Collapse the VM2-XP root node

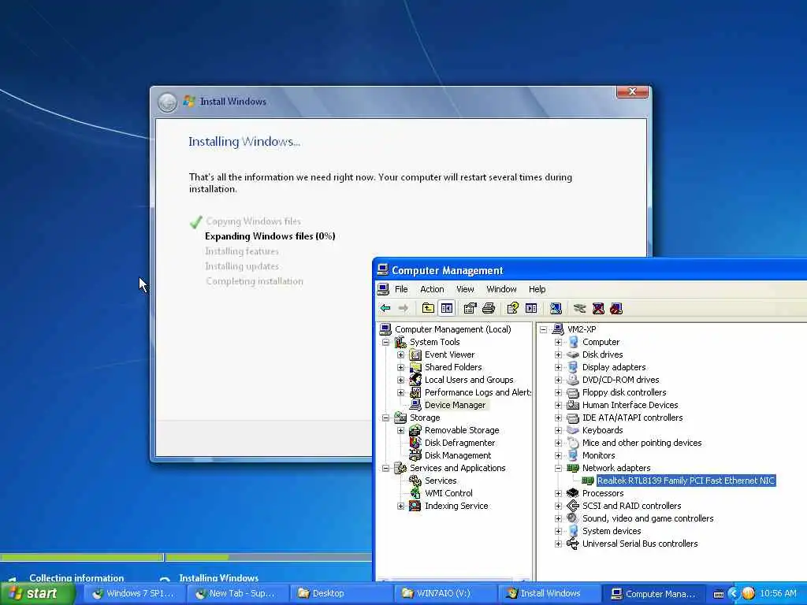(543, 329)
